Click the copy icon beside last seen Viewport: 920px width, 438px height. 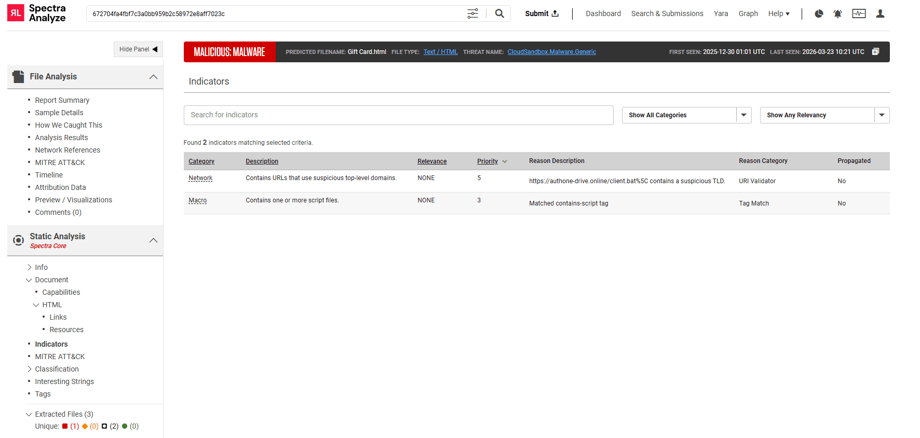point(875,52)
